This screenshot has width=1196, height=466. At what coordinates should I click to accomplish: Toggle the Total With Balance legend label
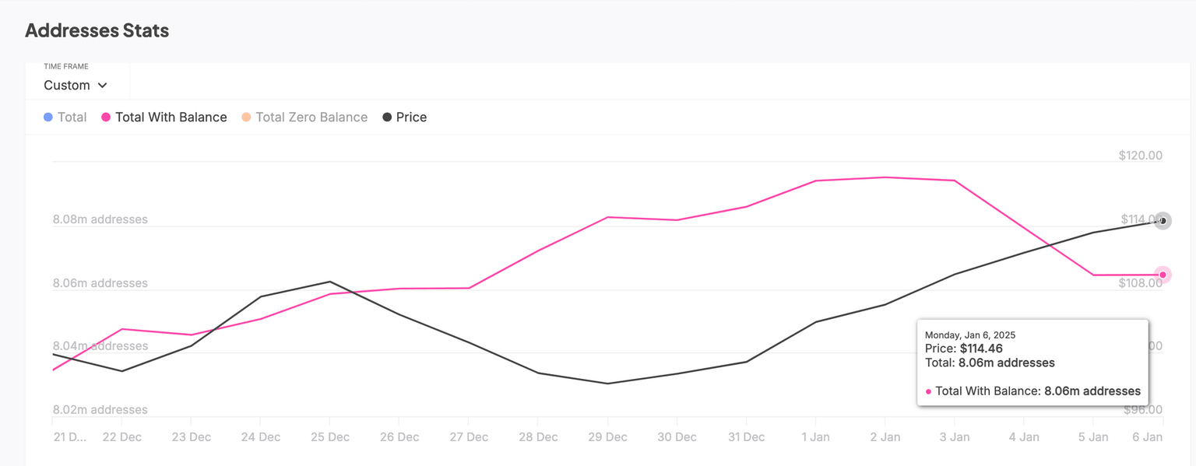coord(171,117)
